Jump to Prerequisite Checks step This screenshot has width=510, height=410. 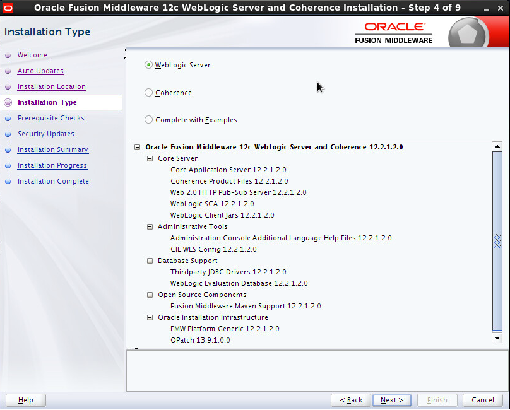(x=50, y=118)
